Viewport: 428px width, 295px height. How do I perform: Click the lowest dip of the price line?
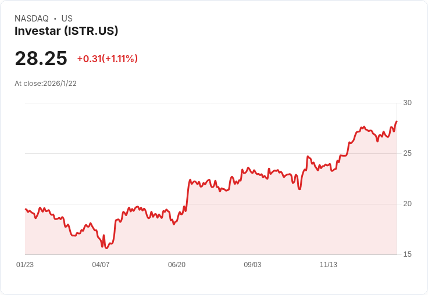[106, 248]
